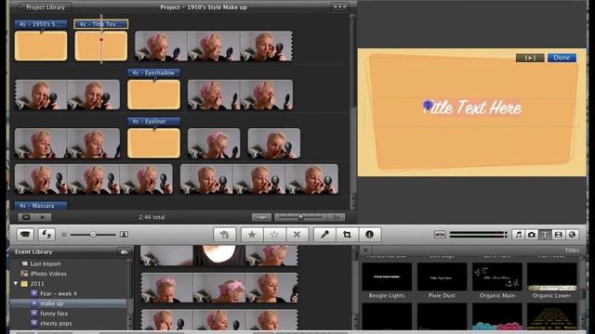Select the Eyeliner orange background clip
The width and height of the screenshot is (595, 334).
(x=153, y=143)
